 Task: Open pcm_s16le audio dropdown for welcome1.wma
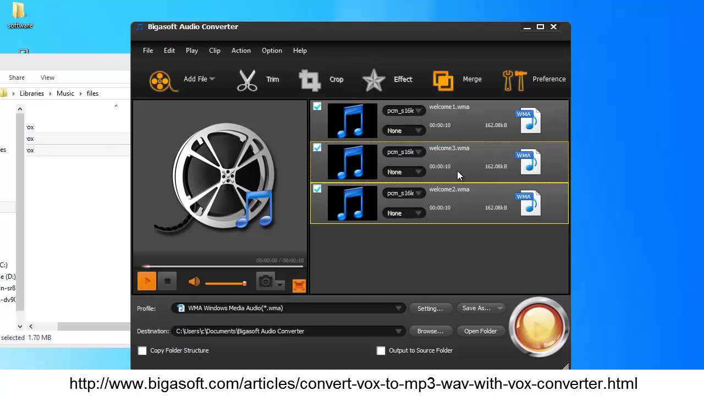pos(404,111)
